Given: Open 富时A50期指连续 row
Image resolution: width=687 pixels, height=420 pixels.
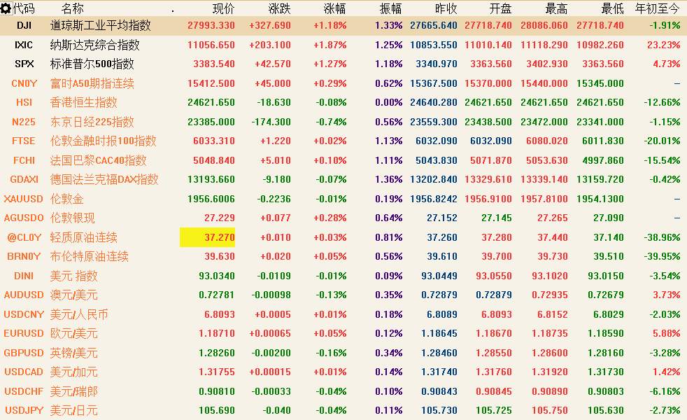Looking at the screenshot, I should click(92, 83).
